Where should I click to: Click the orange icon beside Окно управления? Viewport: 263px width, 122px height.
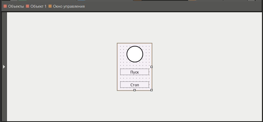point(50,6)
